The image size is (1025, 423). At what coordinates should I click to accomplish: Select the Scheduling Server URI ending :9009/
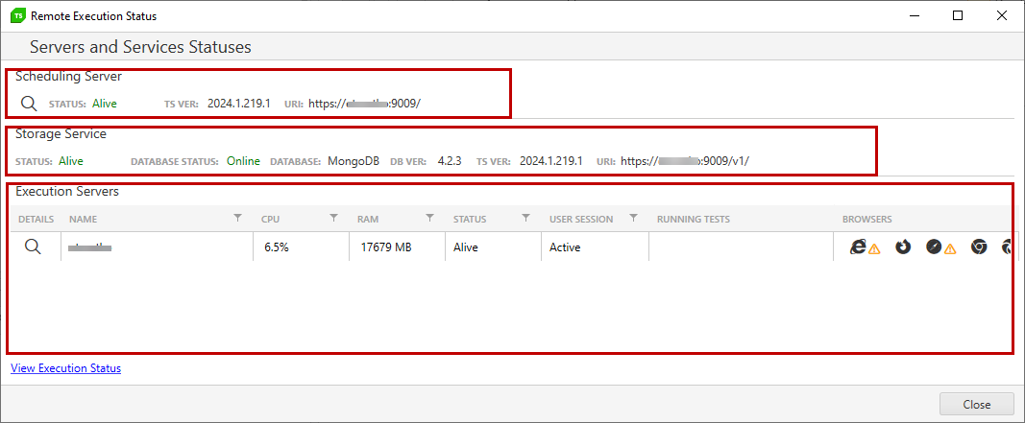click(x=365, y=104)
